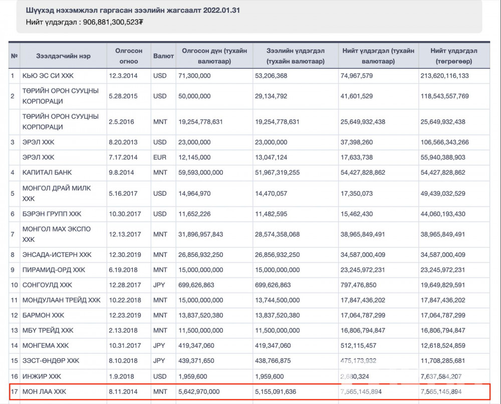The image size is (501, 404).
Task: Select the amount '12,145,000'
Action: (x=194, y=157)
